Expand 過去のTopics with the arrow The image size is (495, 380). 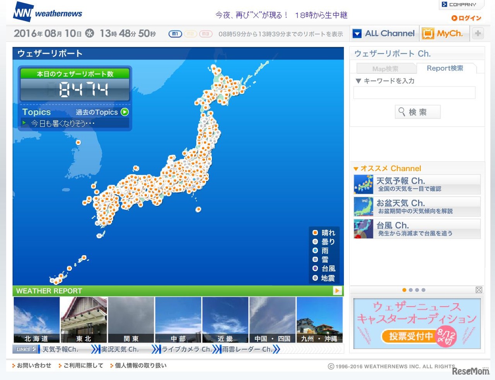pyautogui.click(x=125, y=112)
